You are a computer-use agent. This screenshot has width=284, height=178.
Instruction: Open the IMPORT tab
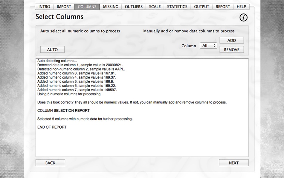coord(64,7)
